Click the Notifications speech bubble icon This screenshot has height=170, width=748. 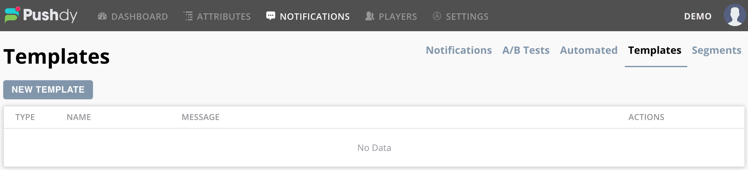(271, 16)
